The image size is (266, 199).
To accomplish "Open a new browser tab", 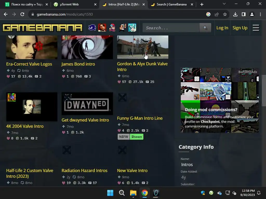I will click(202, 4).
